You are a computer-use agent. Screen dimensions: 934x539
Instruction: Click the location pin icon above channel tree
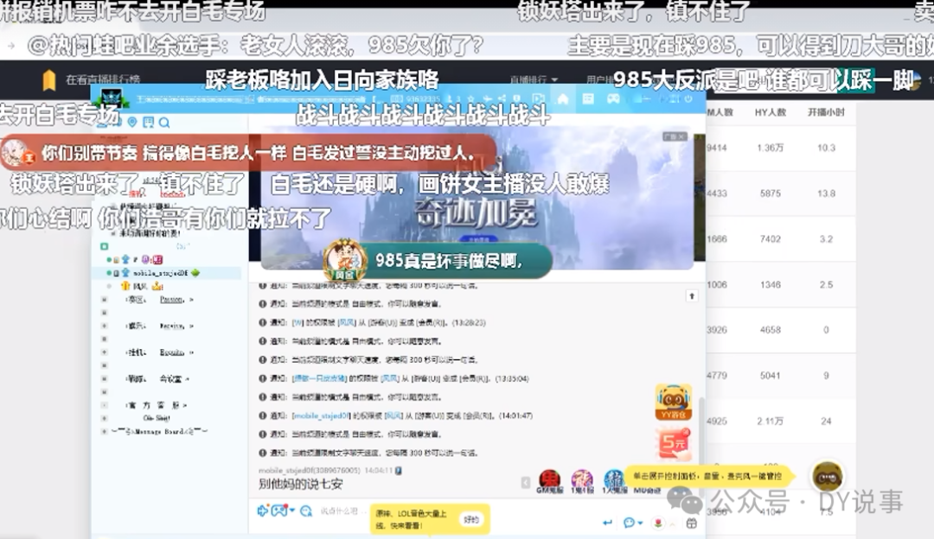132,122
